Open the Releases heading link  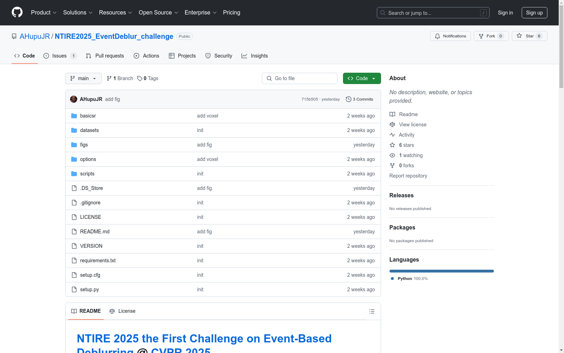click(401, 195)
